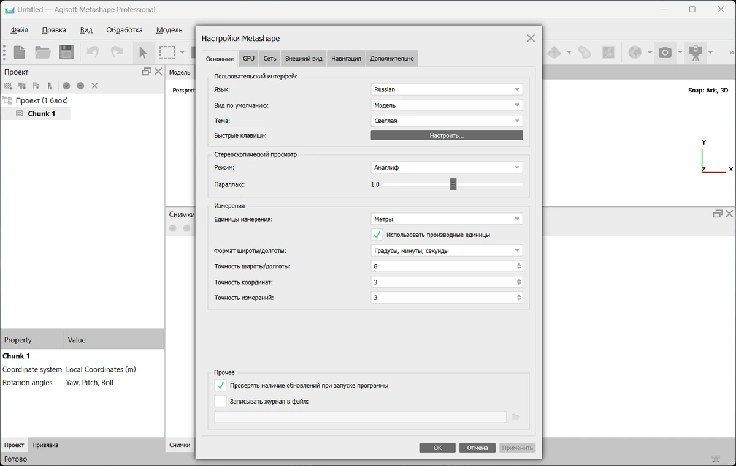Open the rectangle selection tool dropdown arrow
This screenshot has width=736, height=466.
pos(182,53)
